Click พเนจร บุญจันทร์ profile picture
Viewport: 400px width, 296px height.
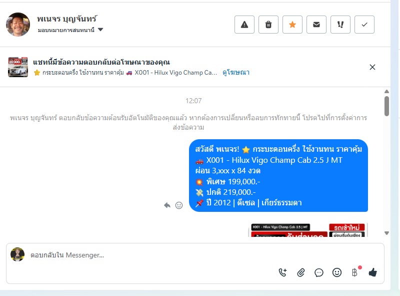[18, 25]
